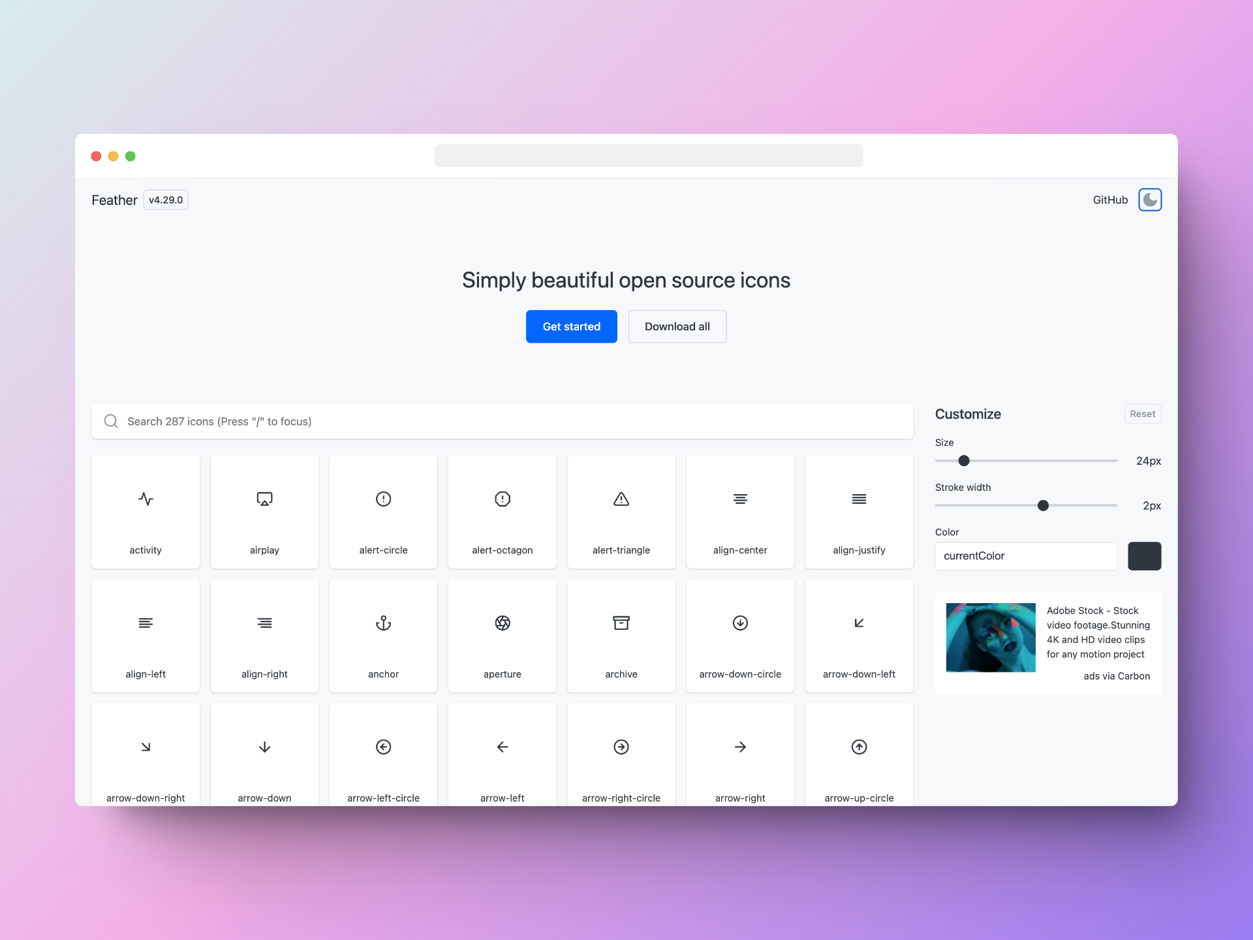Viewport: 1253px width, 940px height.
Task: Click the currentColor input field
Action: pyautogui.click(x=1025, y=556)
